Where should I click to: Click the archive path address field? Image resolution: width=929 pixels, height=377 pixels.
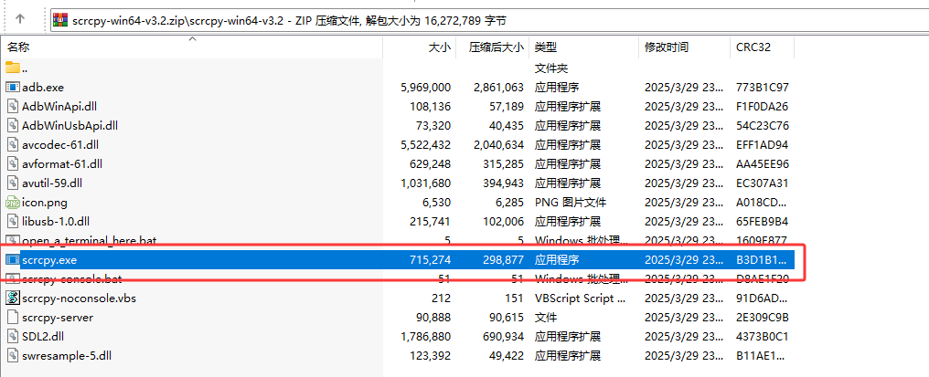pos(489,20)
